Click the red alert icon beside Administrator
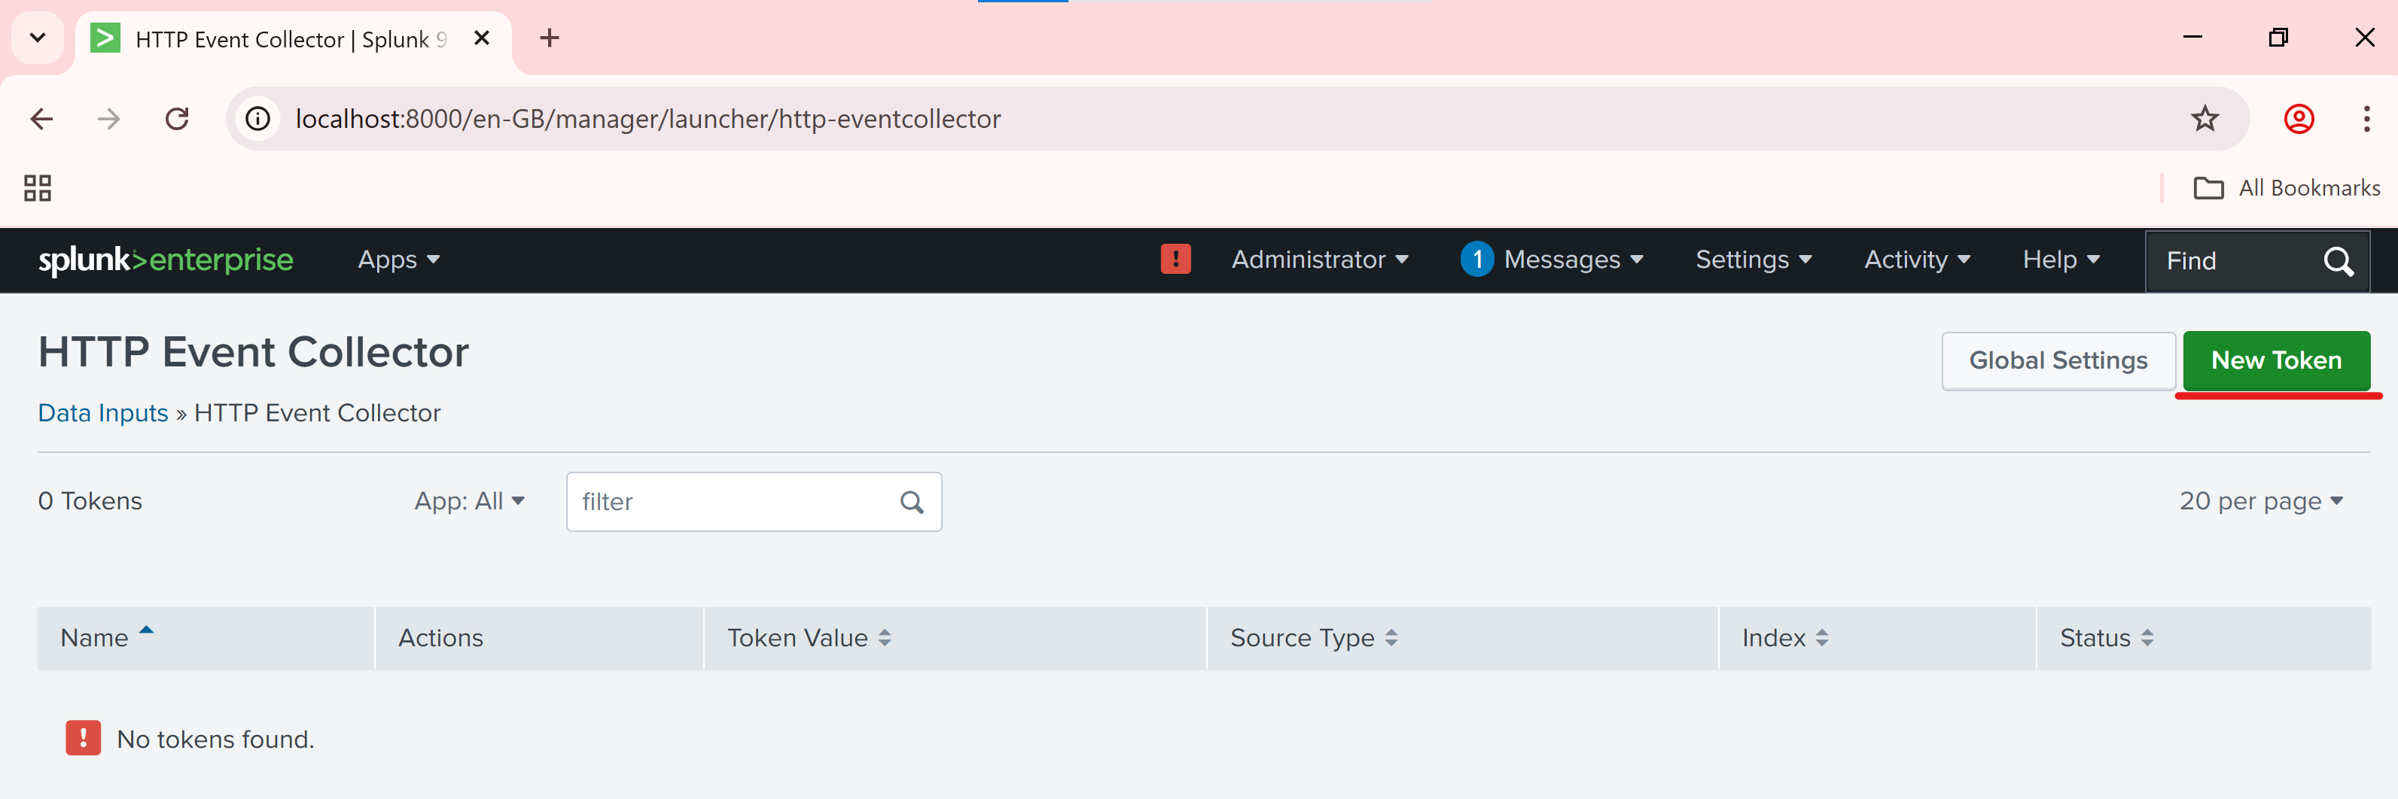2398x799 pixels. coord(1176,260)
